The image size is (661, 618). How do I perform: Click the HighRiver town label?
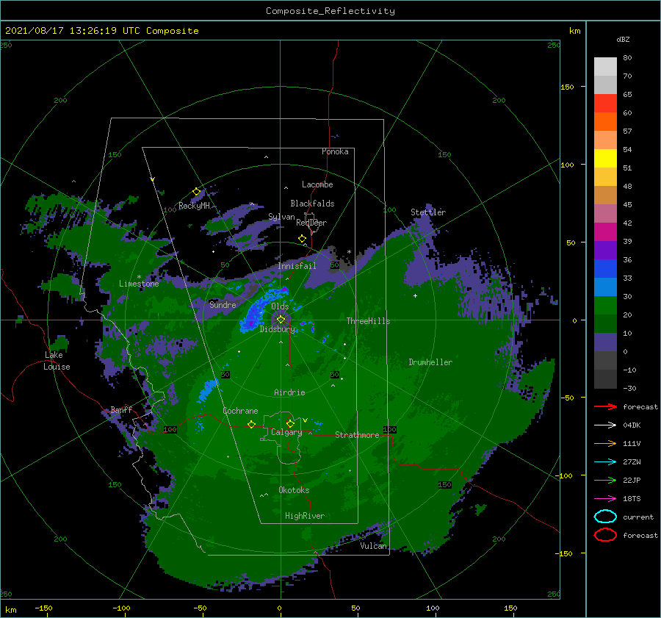pyautogui.click(x=305, y=516)
